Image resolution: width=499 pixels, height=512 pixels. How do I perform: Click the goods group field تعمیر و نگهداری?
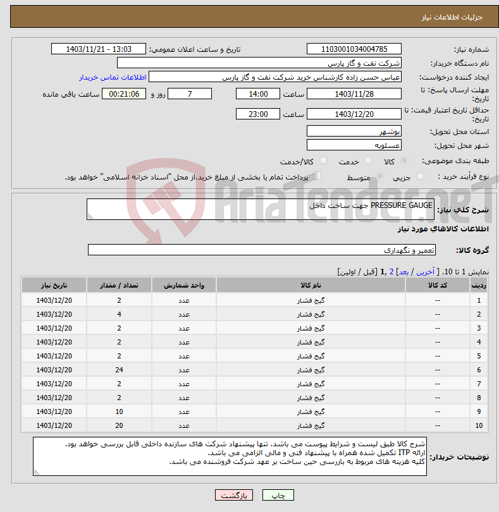(262, 250)
